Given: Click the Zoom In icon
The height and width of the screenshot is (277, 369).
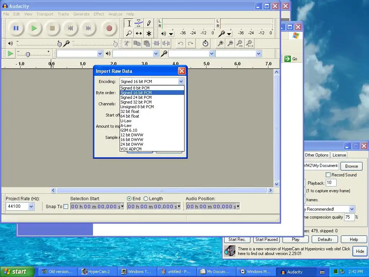Looking at the screenshot, I should [x=221, y=43].
